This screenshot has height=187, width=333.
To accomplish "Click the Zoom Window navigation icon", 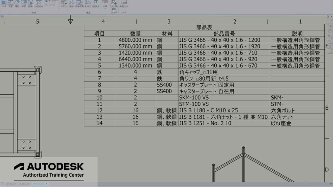I will (330, 48).
